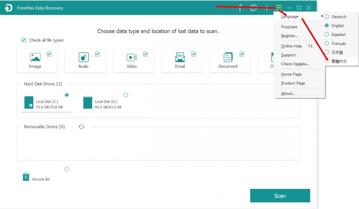
Task: Select the Local Disk (D:) drive icon
Action: [88, 102]
